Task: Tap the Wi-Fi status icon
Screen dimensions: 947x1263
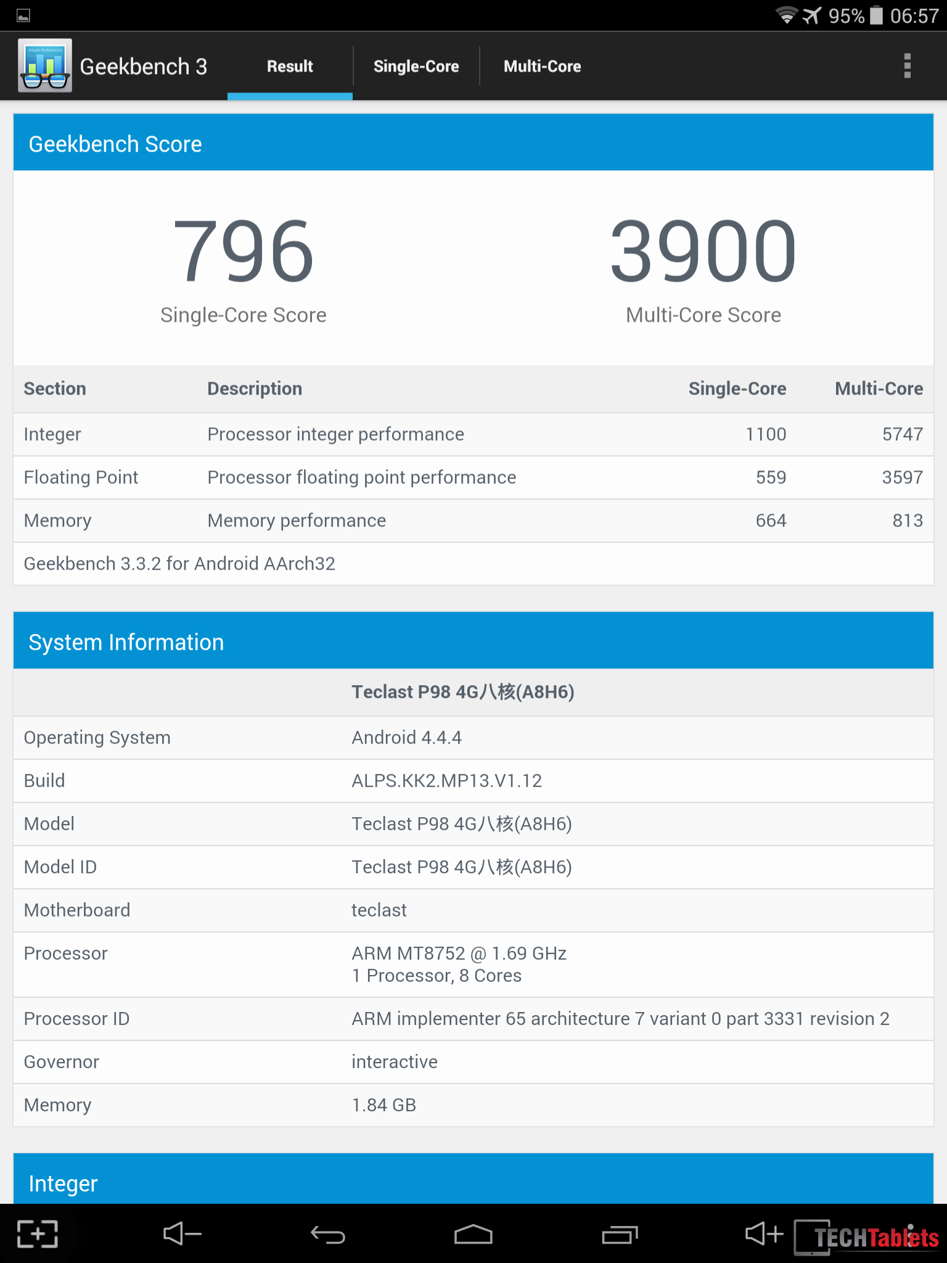Action: (787, 15)
